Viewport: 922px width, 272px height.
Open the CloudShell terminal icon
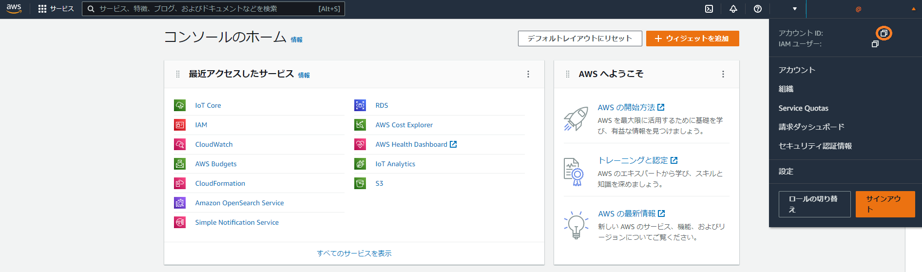[x=709, y=9]
